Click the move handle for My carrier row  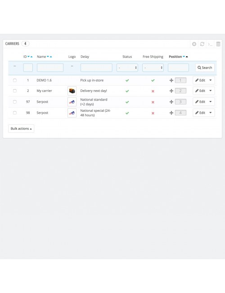tap(171, 91)
